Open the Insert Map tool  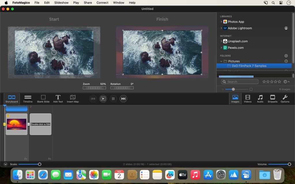pos(73,99)
